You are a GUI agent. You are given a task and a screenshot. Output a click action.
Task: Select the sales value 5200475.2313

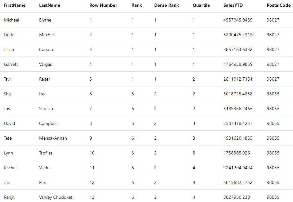pos(238,35)
